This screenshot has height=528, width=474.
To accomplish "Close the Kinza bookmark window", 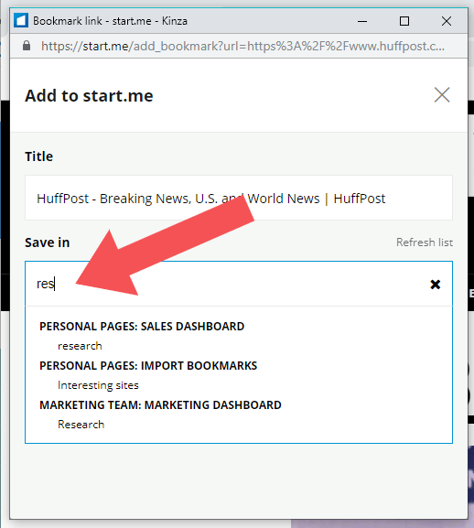I will click(x=447, y=21).
